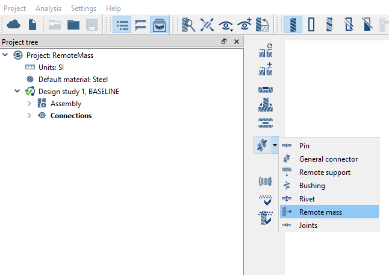
Task: Select the Connections item in the tree
Action: tap(71, 116)
